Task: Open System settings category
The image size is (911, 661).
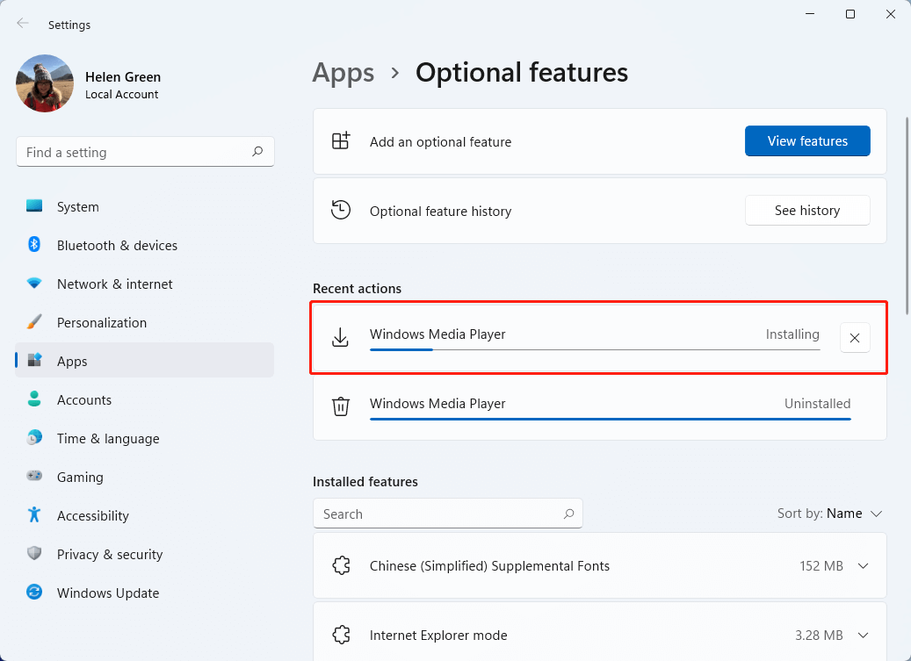Action: 145,206
